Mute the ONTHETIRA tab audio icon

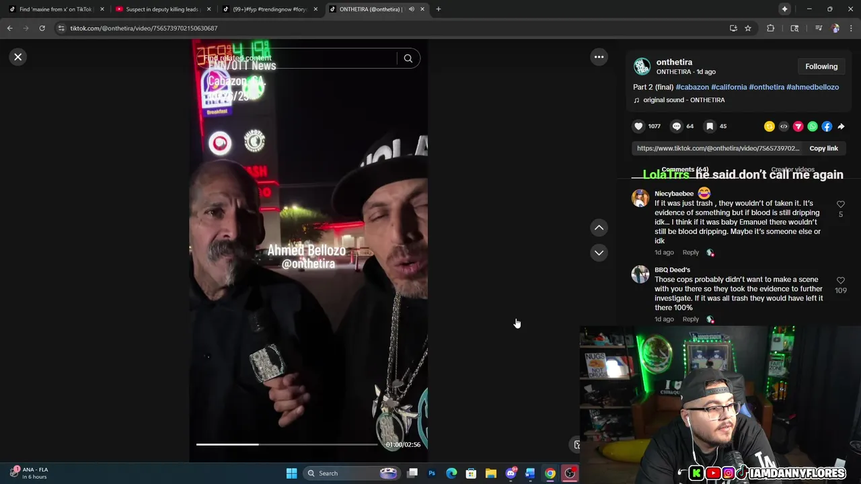[412, 9]
